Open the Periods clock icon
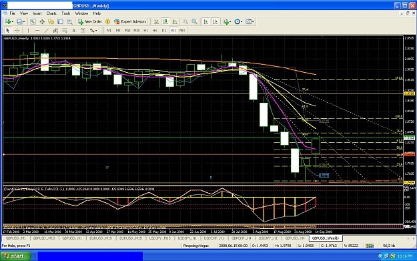The width and height of the screenshot is (417, 261). pyautogui.click(x=237, y=21)
